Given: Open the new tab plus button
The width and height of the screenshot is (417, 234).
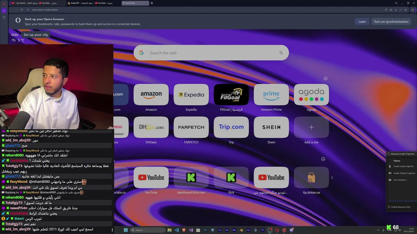Looking at the screenshot, I should click(152, 3).
